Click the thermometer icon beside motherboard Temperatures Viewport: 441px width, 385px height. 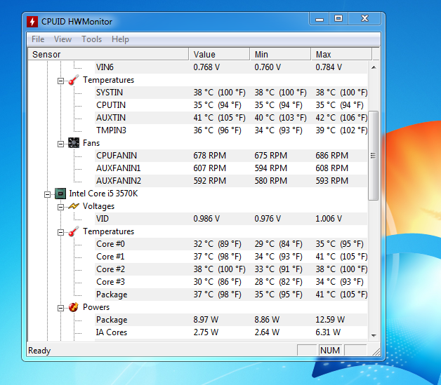coord(74,80)
